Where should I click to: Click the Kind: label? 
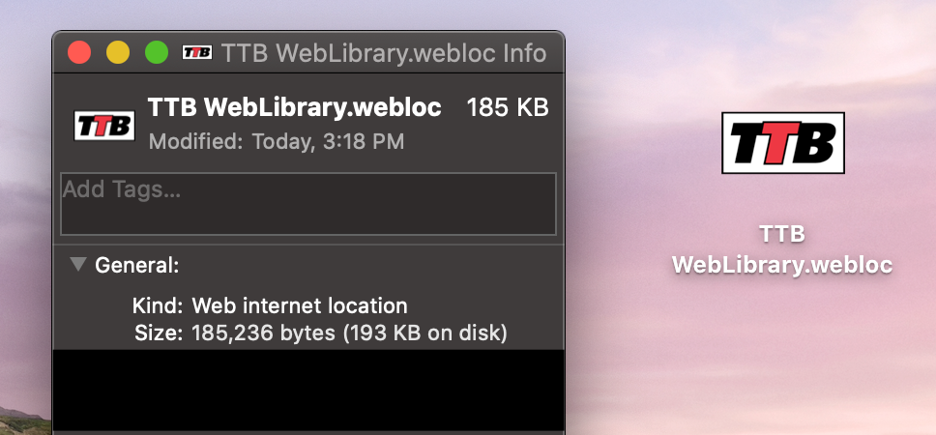tap(158, 306)
